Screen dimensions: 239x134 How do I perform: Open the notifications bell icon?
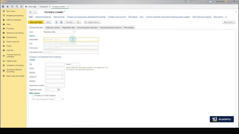[21, 7]
